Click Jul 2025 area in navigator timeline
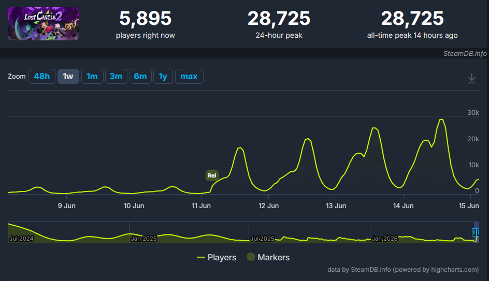This screenshot has height=281, width=489. pyautogui.click(x=262, y=239)
